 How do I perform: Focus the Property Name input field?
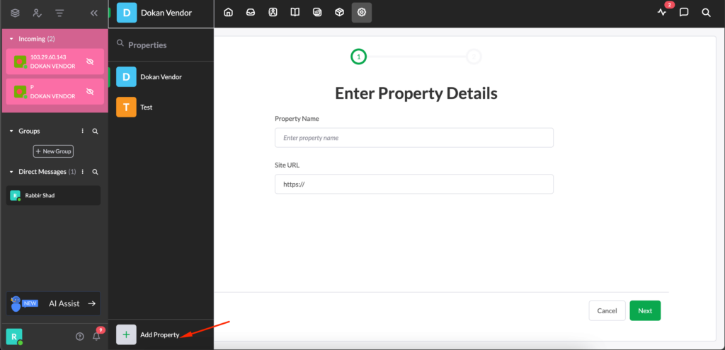(413, 138)
